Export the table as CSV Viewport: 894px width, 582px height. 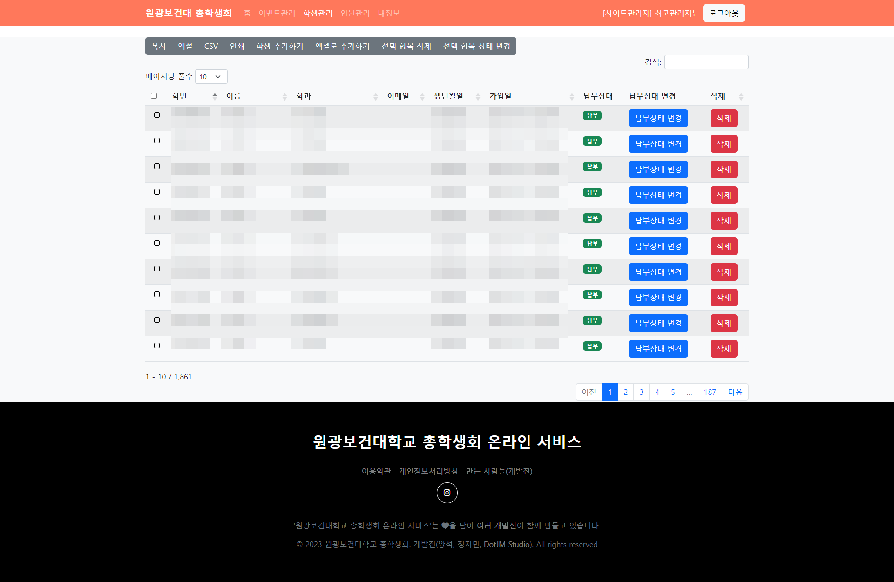(211, 46)
